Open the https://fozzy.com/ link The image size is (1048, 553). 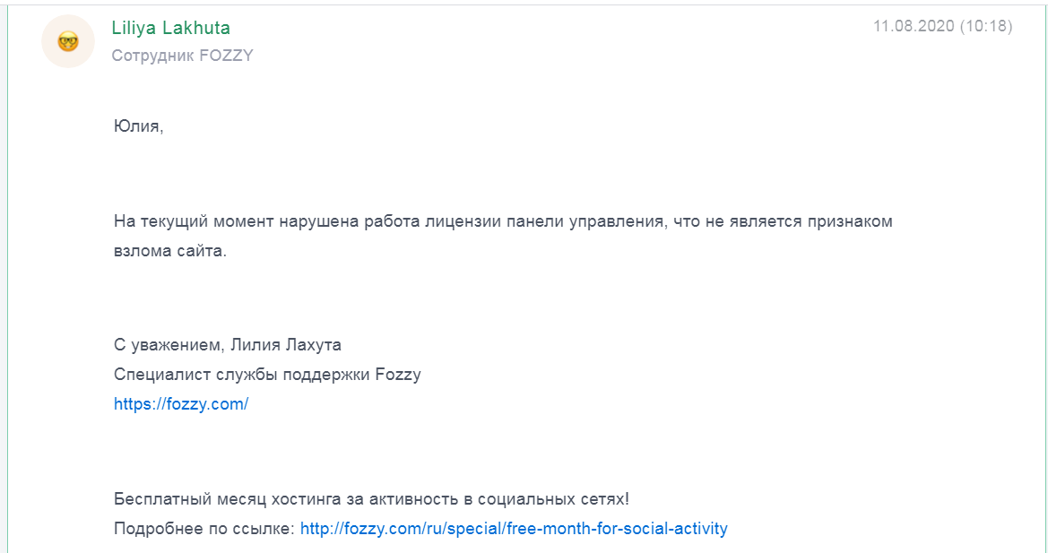(180, 404)
